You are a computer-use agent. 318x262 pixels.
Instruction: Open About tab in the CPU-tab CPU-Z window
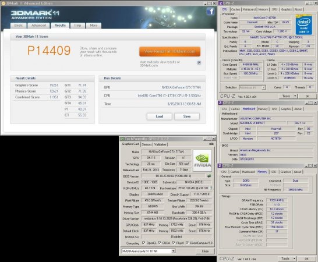click(x=298, y=9)
